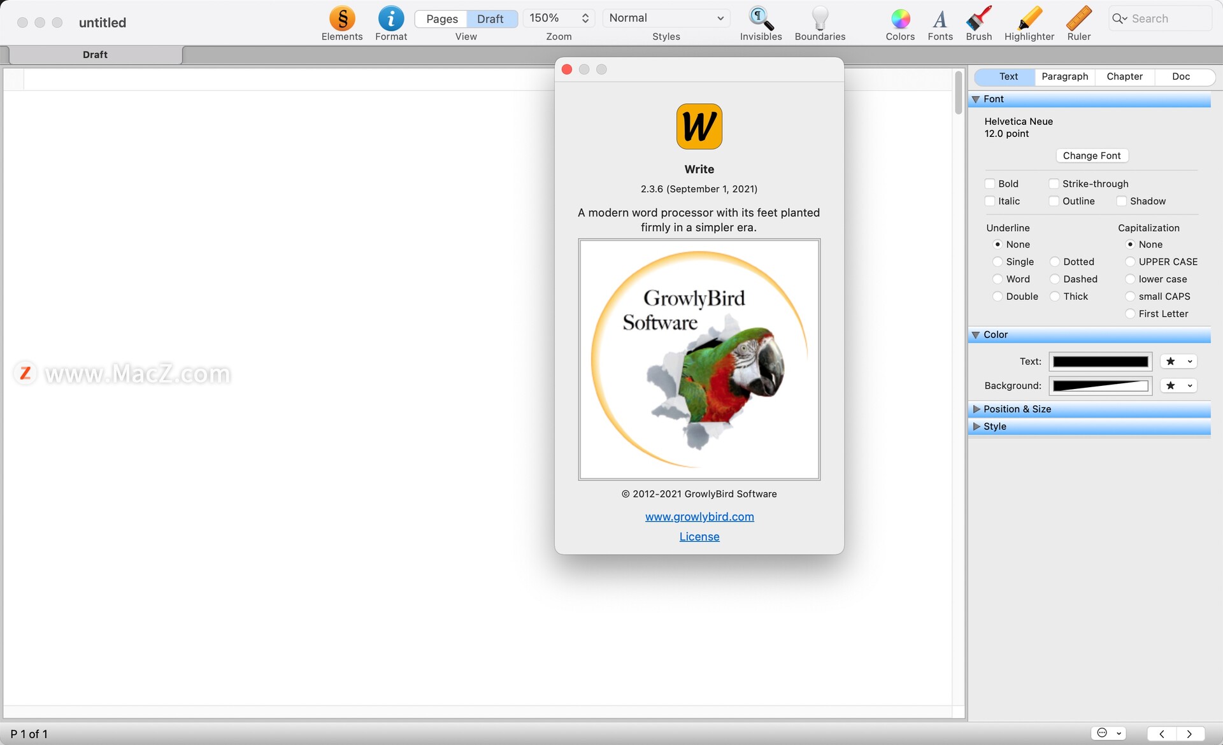The width and height of the screenshot is (1223, 745).
Task: Open the Elements toolbar icon
Action: click(x=342, y=18)
